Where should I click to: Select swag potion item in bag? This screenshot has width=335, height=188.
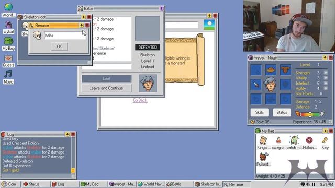279,143
